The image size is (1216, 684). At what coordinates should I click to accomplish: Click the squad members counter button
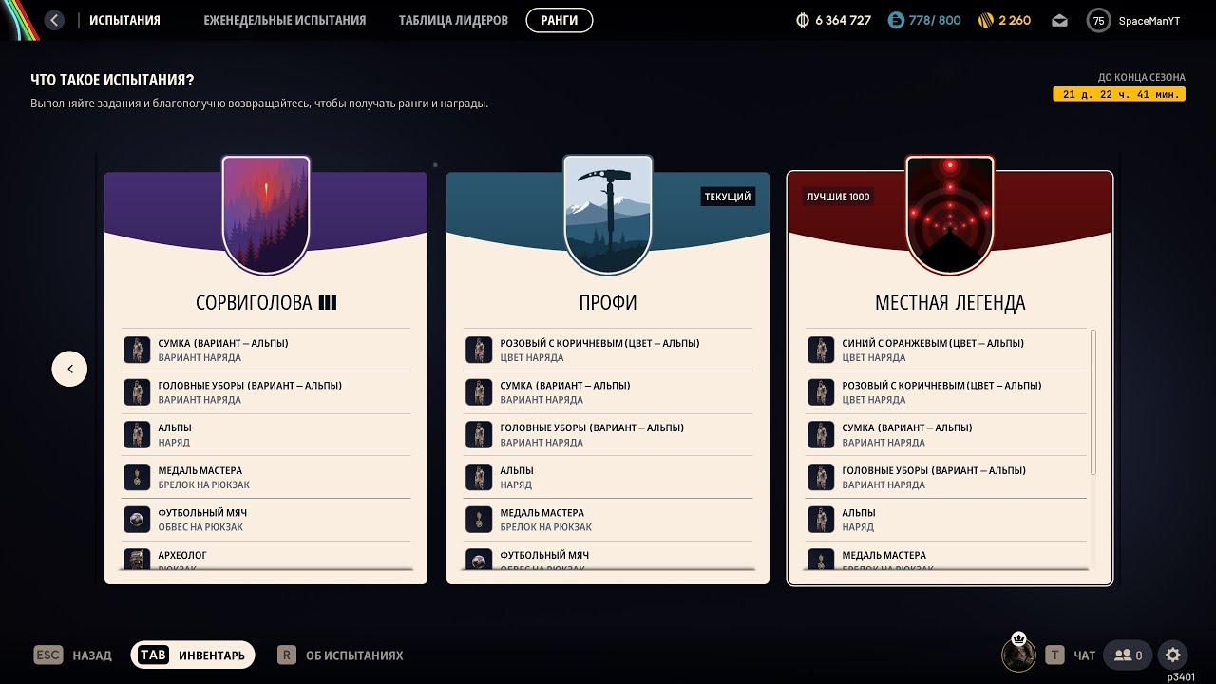(x=1129, y=655)
